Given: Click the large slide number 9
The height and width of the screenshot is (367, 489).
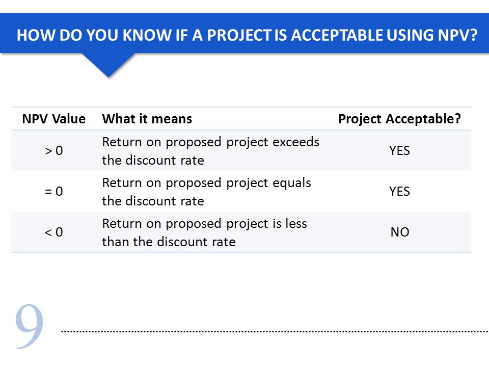Looking at the screenshot, I should pyautogui.click(x=29, y=326).
